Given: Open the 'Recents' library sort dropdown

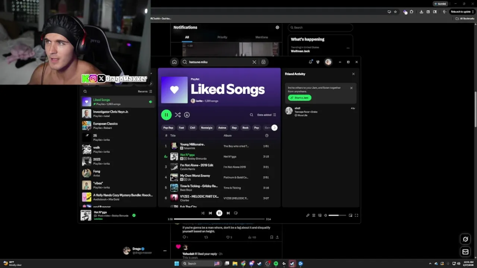Looking at the screenshot, I should 145,91.
